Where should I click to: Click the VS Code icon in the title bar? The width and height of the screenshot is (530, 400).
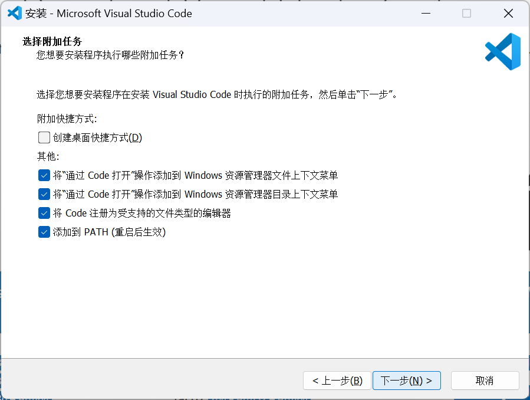15,13
